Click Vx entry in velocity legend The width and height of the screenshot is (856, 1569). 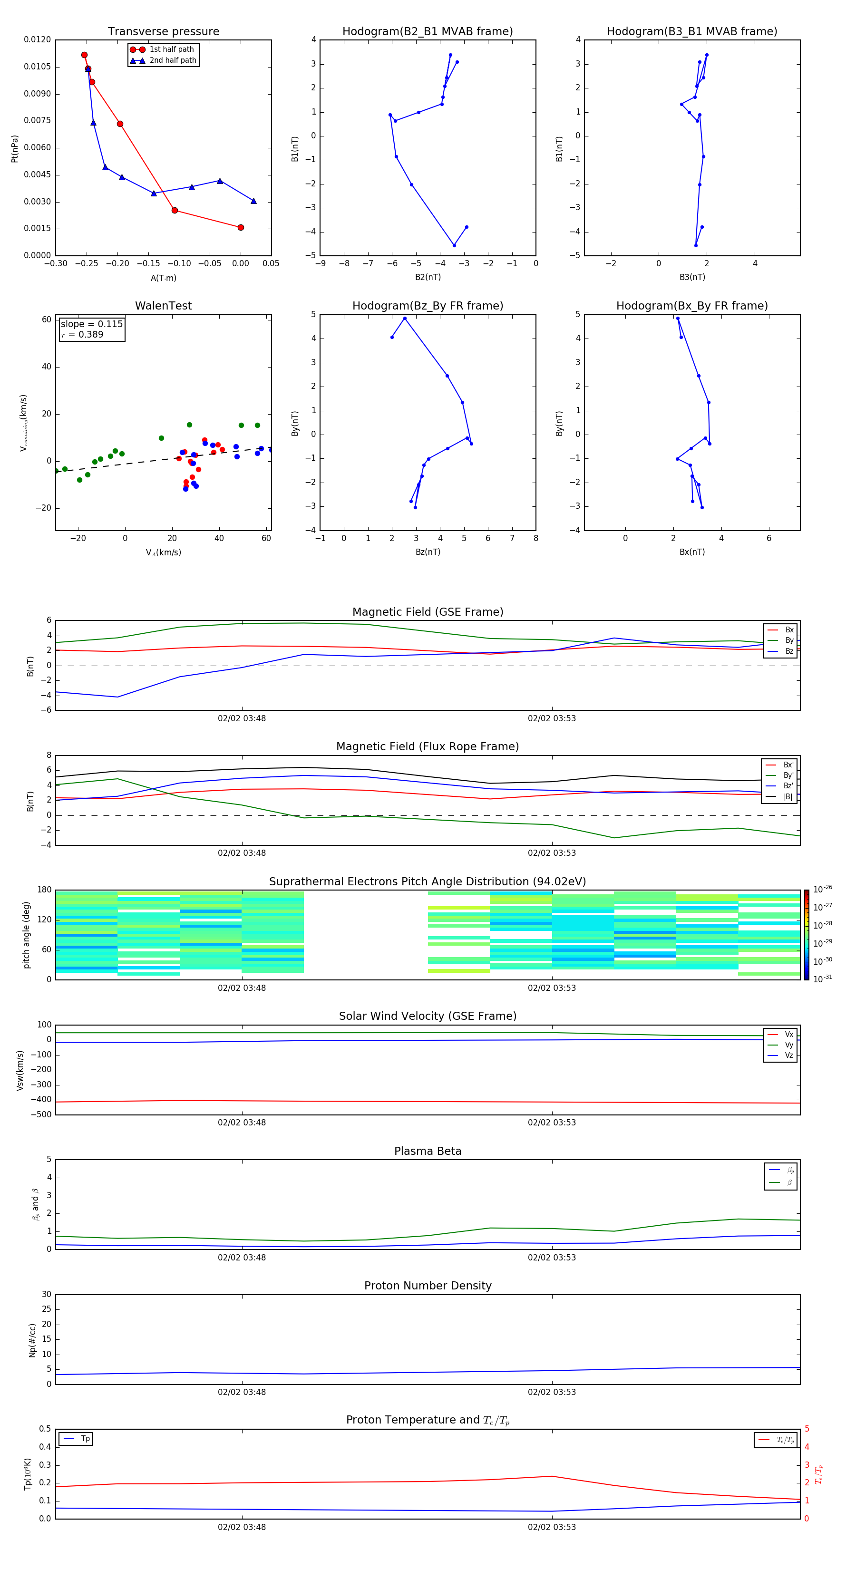780,1034
